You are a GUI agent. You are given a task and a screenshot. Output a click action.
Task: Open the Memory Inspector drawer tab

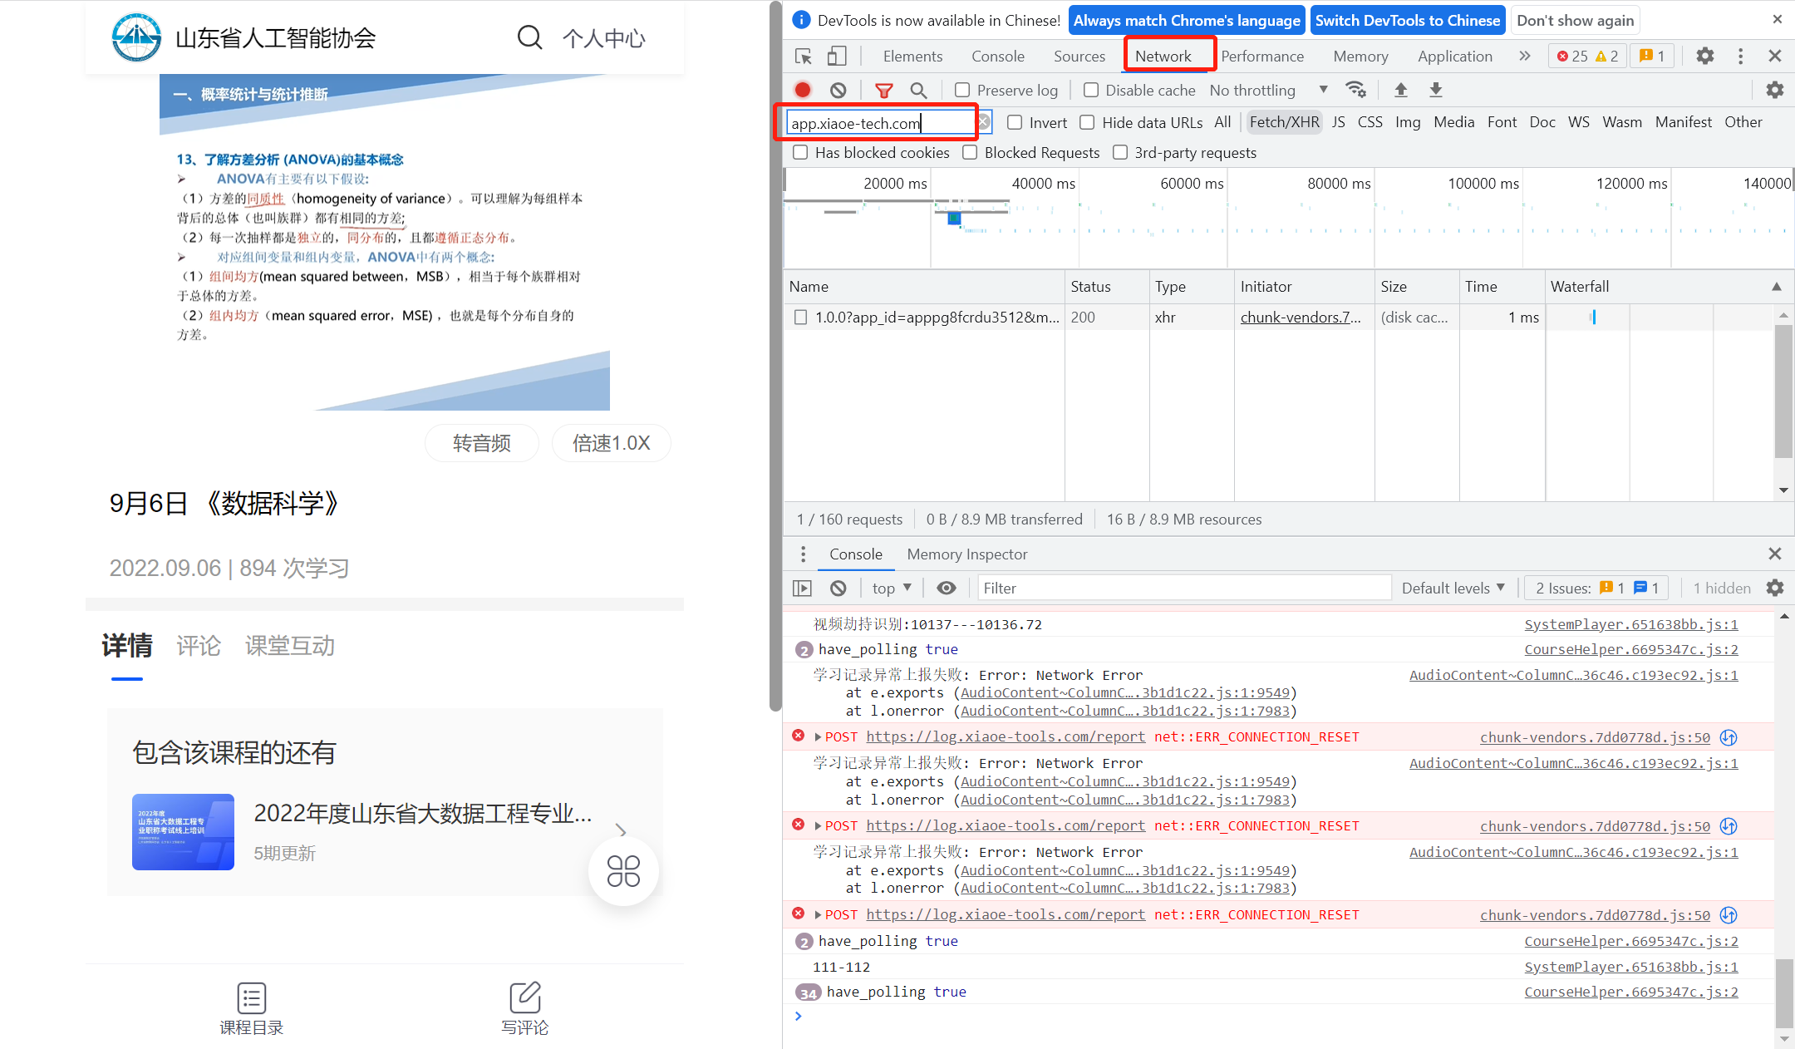pyautogui.click(x=966, y=554)
